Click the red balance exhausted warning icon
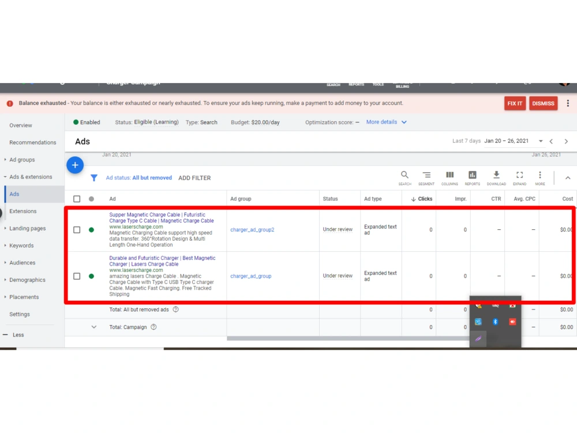 [x=10, y=103]
